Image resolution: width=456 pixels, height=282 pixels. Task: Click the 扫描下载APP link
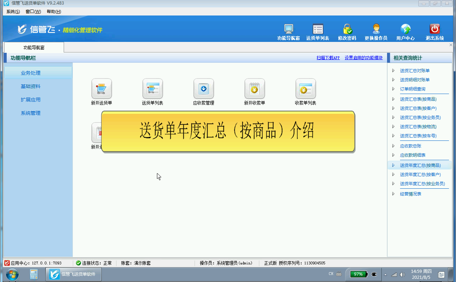328,58
